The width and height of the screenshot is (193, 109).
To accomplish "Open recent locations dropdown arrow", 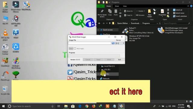I will 107,23.
